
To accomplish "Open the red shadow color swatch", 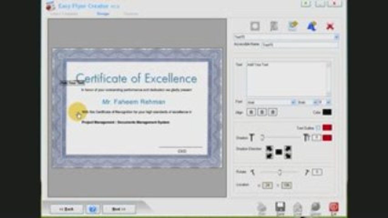I will pyautogui.click(x=327, y=138).
